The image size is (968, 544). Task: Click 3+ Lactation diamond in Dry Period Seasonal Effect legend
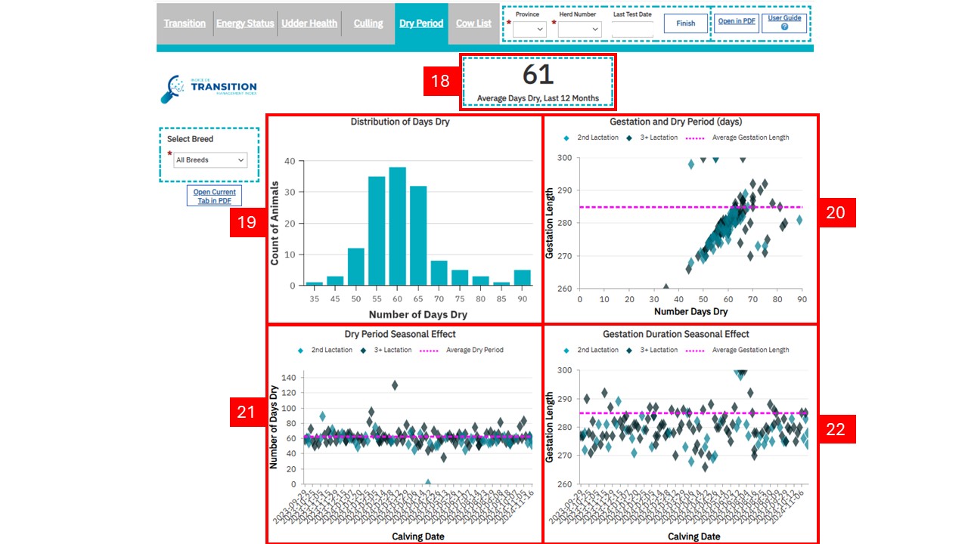point(364,350)
